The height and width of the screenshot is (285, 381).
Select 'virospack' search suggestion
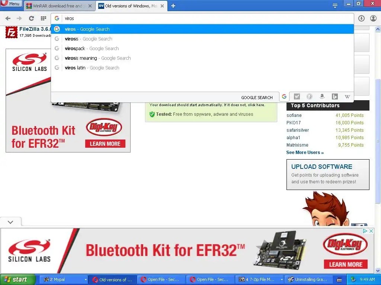coord(202,49)
